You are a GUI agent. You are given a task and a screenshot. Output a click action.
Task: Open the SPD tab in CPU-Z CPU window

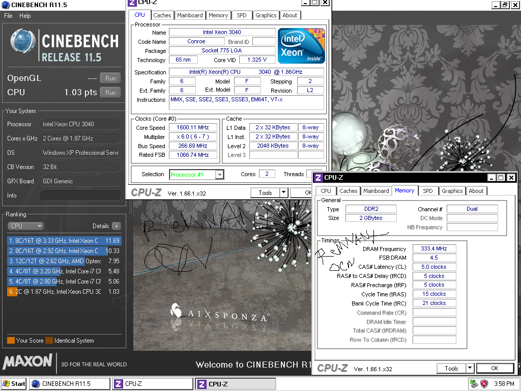tap(242, 15)
